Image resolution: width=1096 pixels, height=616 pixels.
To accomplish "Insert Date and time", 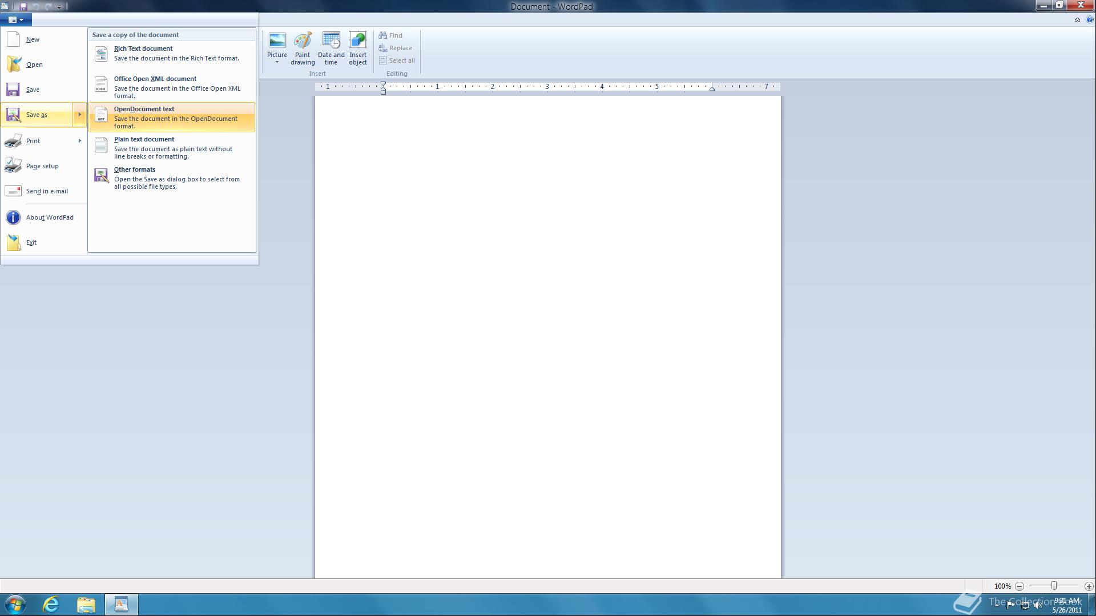I will click(331, 49).
